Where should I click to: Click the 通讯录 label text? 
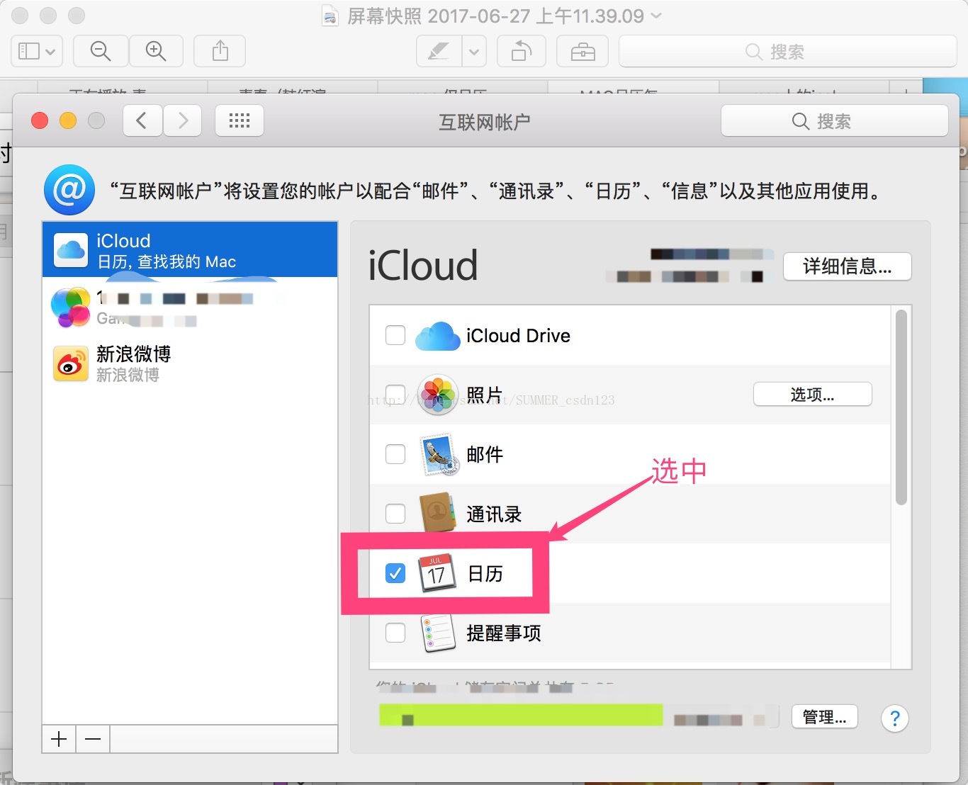[494, 514]
